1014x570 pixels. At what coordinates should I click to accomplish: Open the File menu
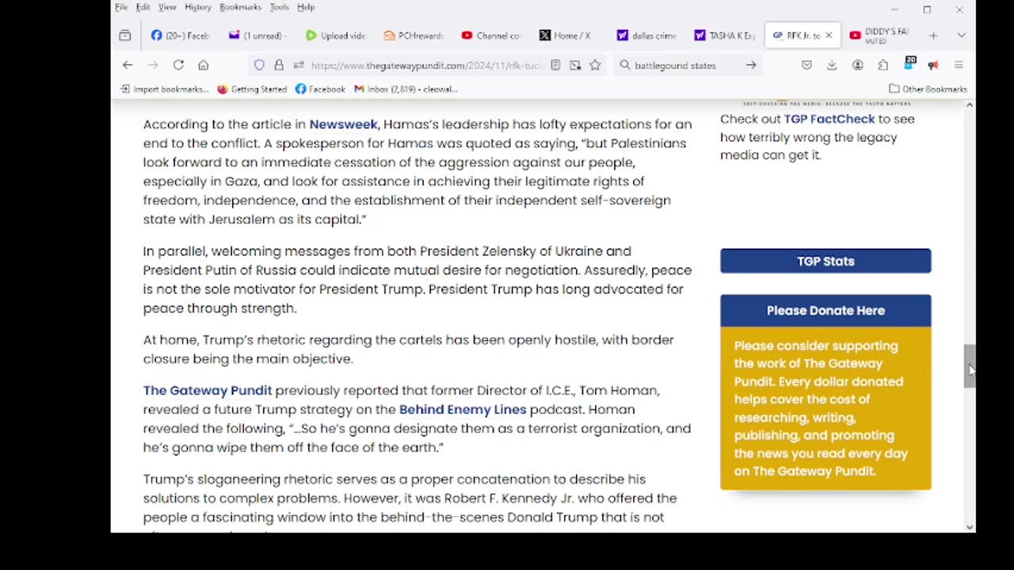pos(121,7)
